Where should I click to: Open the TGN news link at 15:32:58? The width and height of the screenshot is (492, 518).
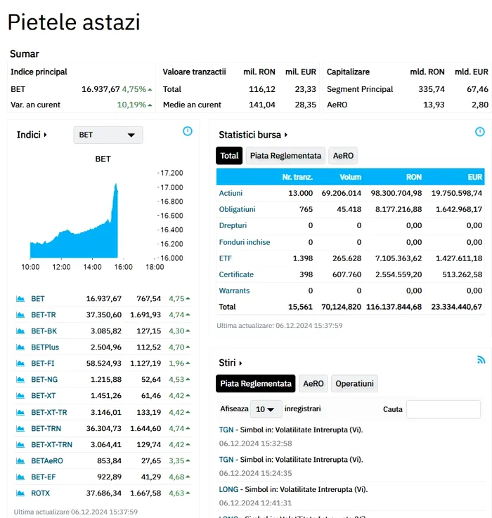[x=226, y=430]
